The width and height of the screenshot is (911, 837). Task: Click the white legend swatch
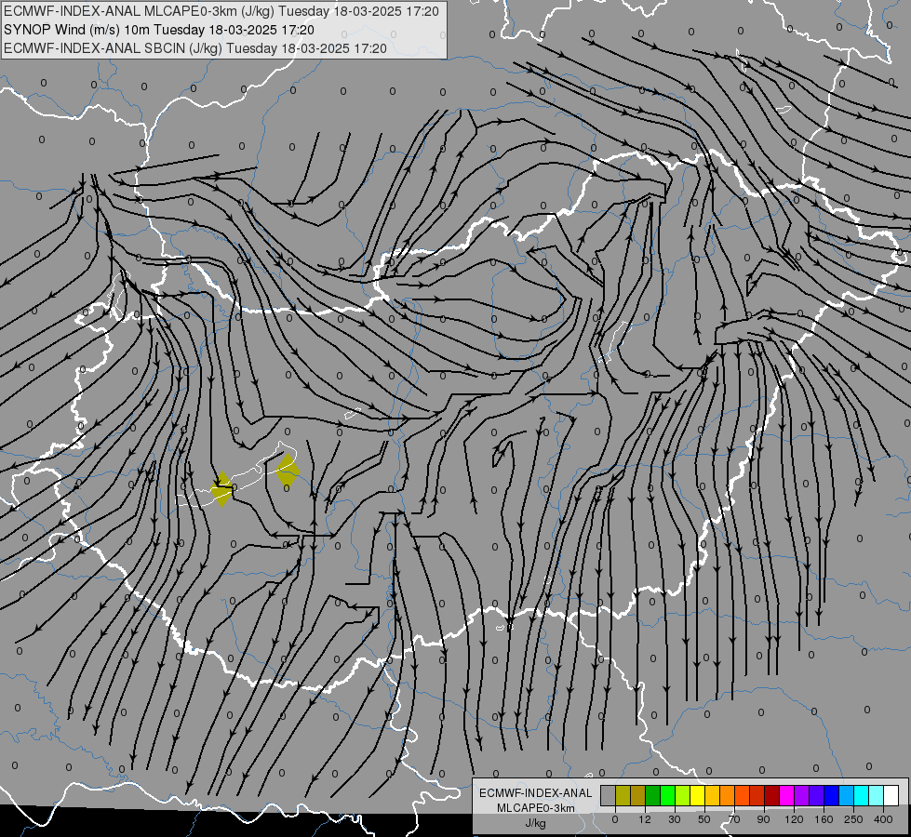[891, 796]
